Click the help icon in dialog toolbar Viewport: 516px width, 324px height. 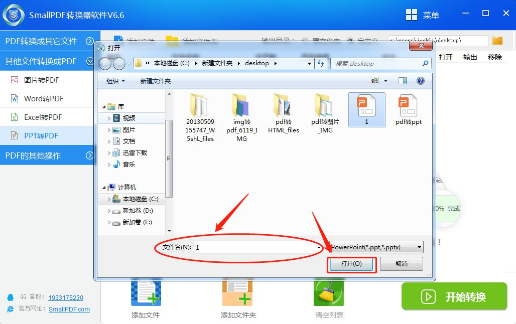421,81
